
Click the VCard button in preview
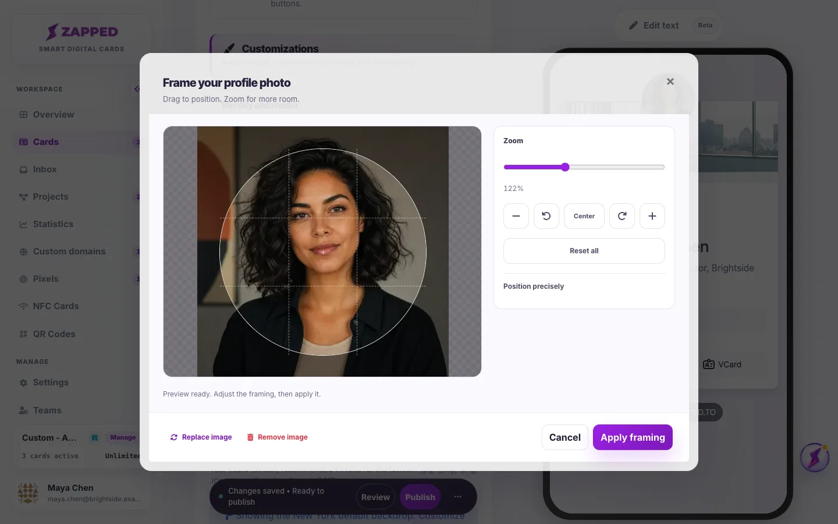[722, 364]
